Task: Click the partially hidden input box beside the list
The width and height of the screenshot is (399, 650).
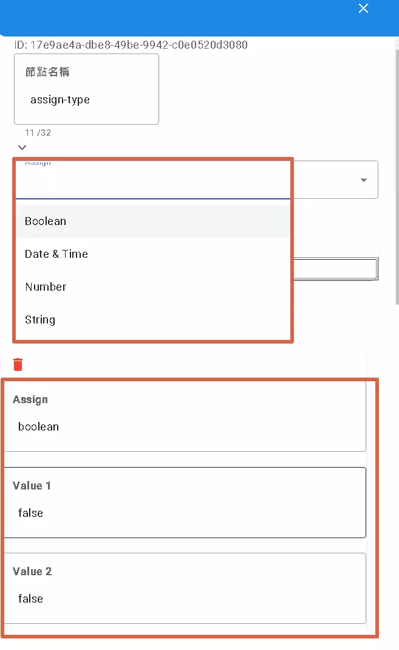Action: [335, 269]
